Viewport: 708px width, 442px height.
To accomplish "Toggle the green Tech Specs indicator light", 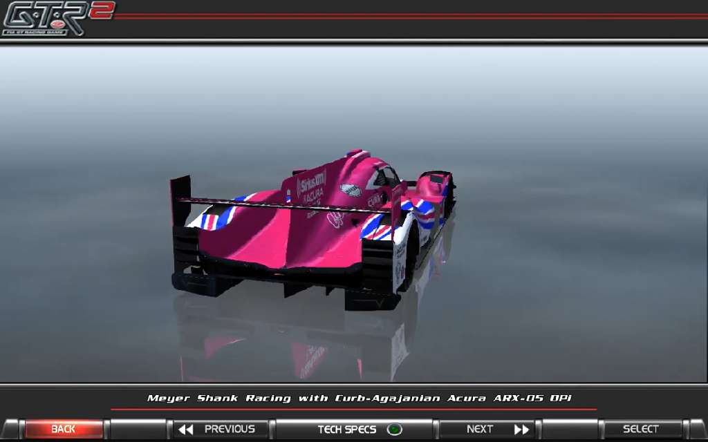I will pos(394,430).
